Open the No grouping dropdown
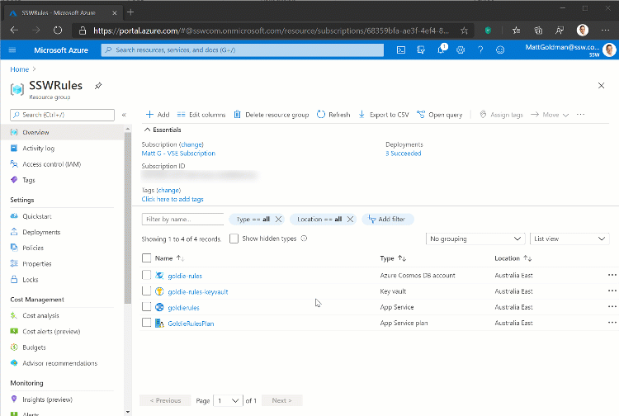Viewport: 619px width, 416px height. (x=475, y=239)
